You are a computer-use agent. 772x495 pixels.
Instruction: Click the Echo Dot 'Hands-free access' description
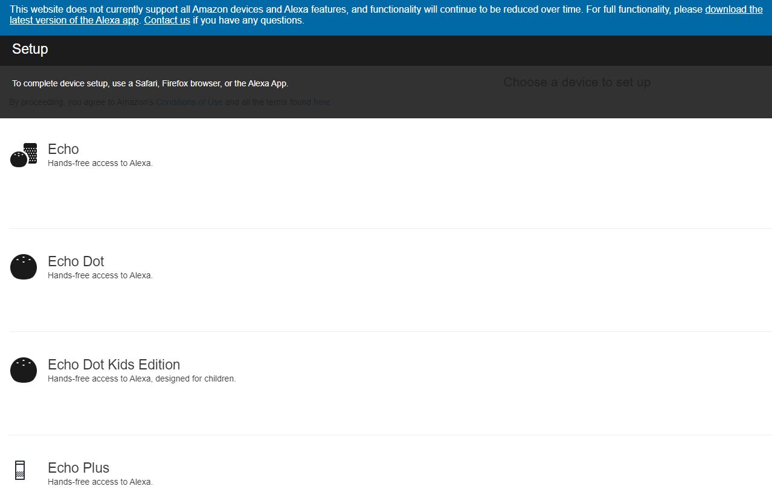coord(100,276)
